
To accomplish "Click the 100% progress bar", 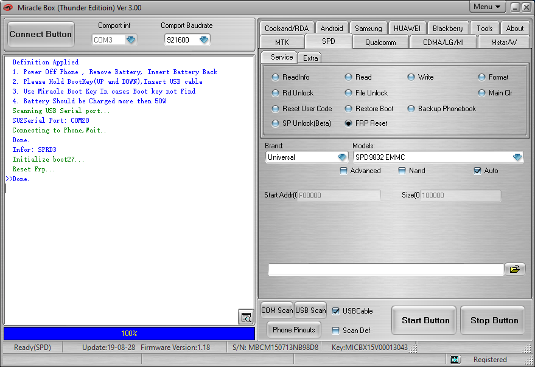I will 129,333.
